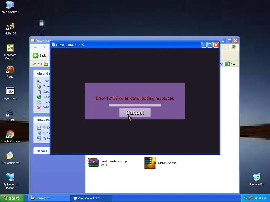Viewport: 270px width, 202px height.
Task: Click the Go button beside the address bar
Action: tap(230, 64)
